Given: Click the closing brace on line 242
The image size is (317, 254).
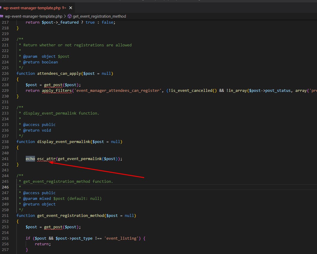Looking at the screenshot, I should point(18,165).
